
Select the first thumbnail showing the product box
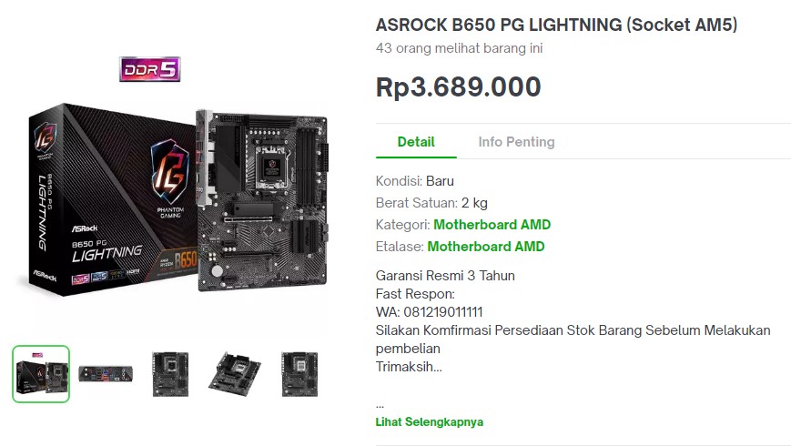[x=41, y=373]
